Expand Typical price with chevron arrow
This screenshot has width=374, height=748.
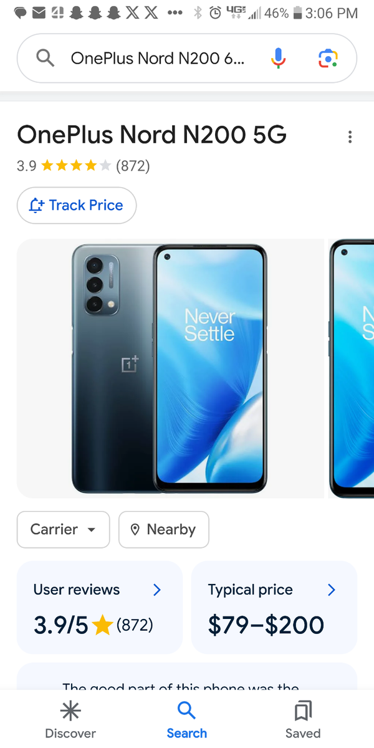(332, 590)
